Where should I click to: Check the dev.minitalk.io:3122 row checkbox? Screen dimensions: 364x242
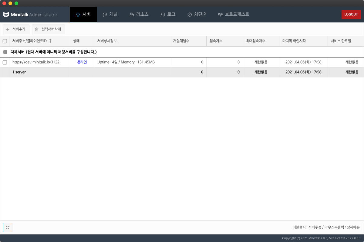point(5,62)
